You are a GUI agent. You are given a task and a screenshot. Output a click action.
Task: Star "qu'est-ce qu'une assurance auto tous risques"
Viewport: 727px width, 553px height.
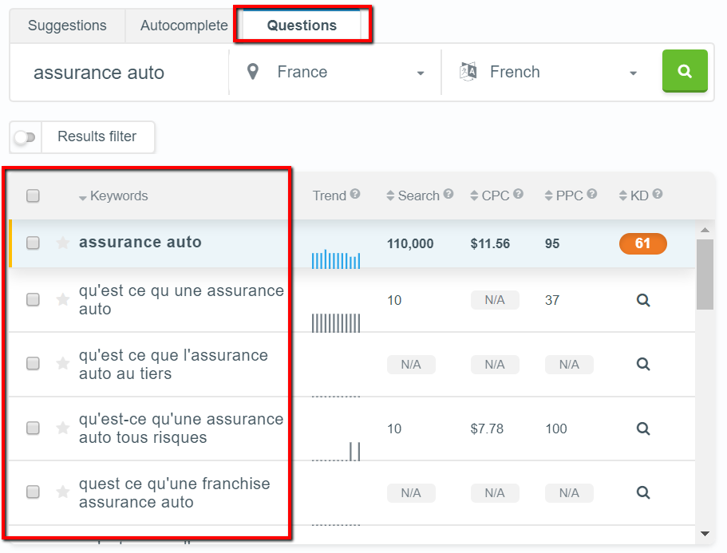(x=62, y=428)
